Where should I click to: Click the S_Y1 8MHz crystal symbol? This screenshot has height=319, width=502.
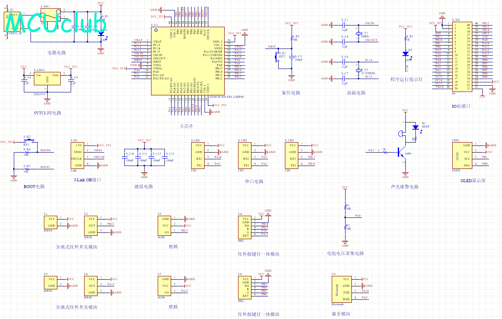click(359, 33)
